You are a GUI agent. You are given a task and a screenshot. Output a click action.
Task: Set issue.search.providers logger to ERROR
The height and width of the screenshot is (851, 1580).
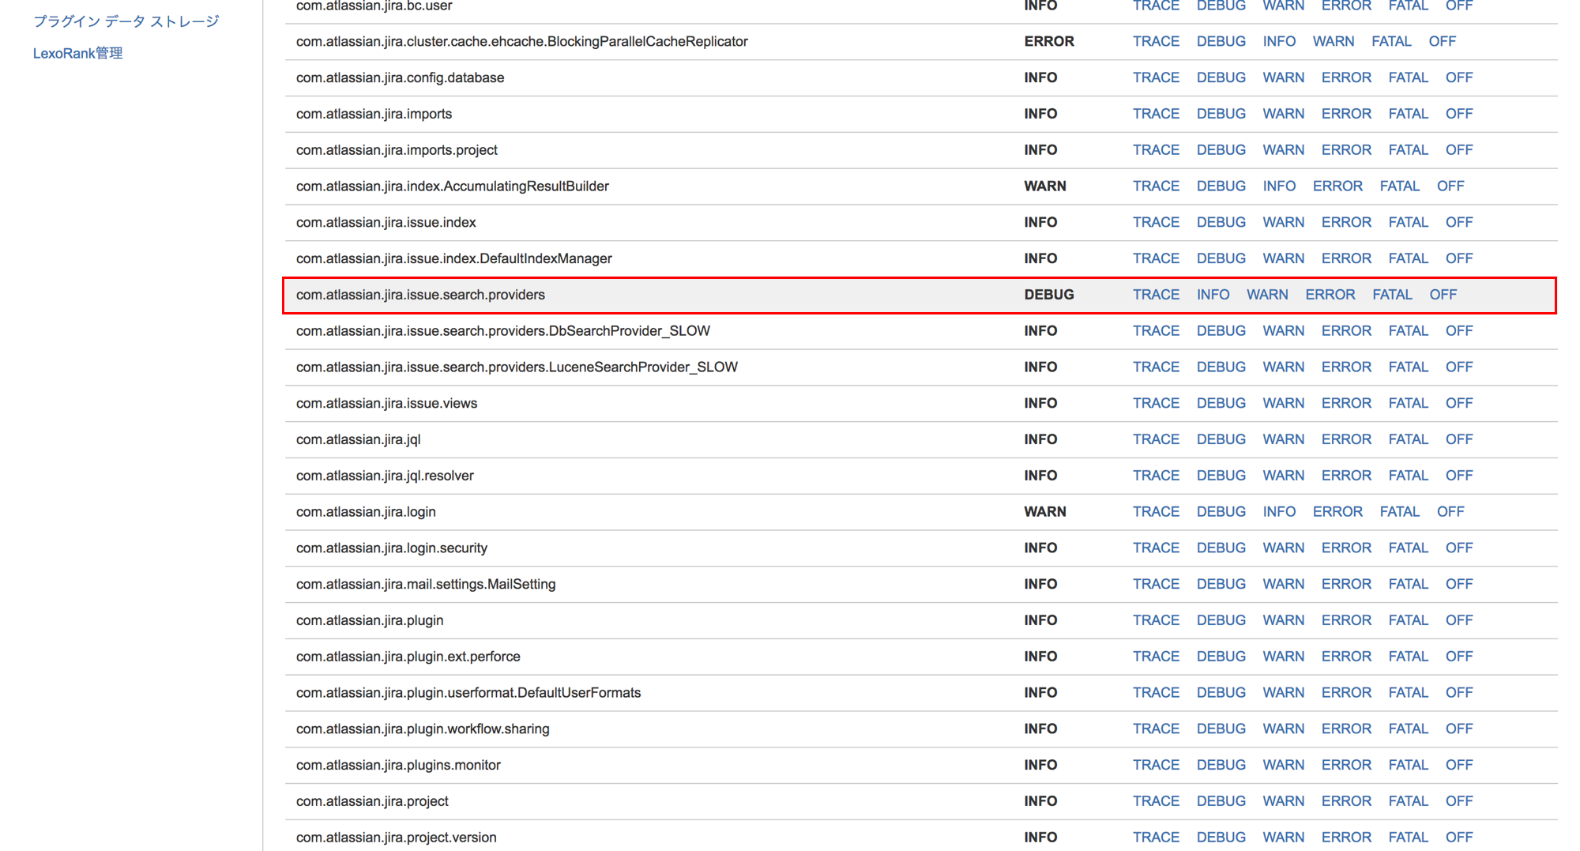coord(1330,295)
